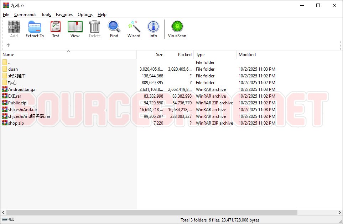Run Test on the archive

point(56,29)
